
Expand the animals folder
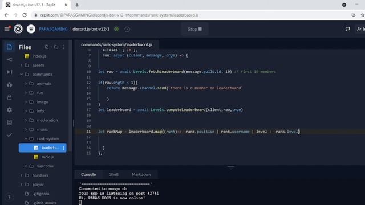click(26, 84)
